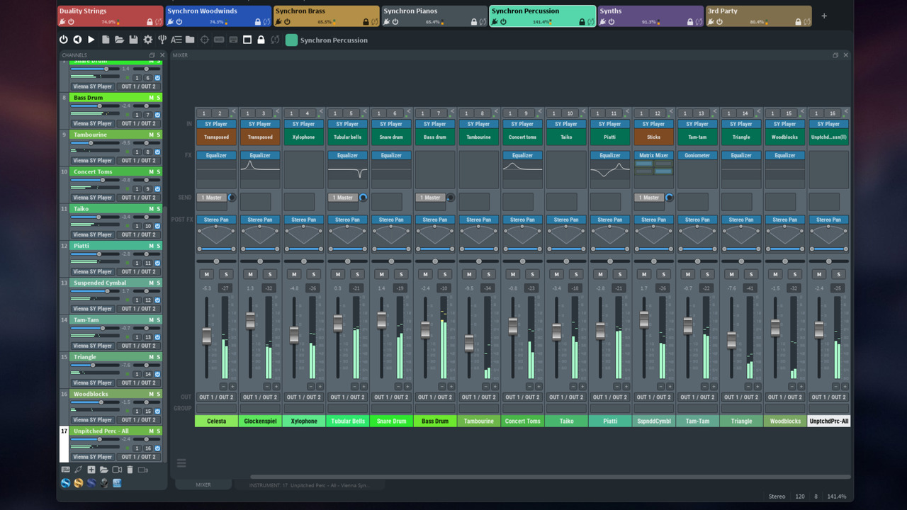
Task: Click the Snare Drum volume fader handle
Action: (382, 320)
